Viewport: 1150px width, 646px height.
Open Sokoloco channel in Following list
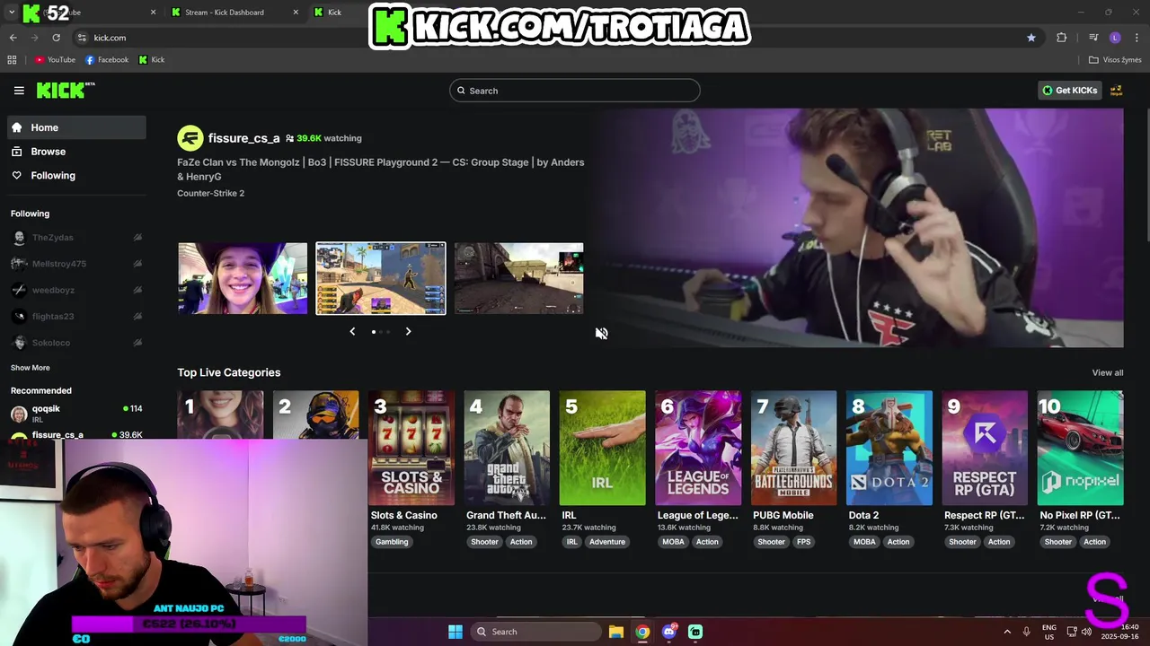51,343
